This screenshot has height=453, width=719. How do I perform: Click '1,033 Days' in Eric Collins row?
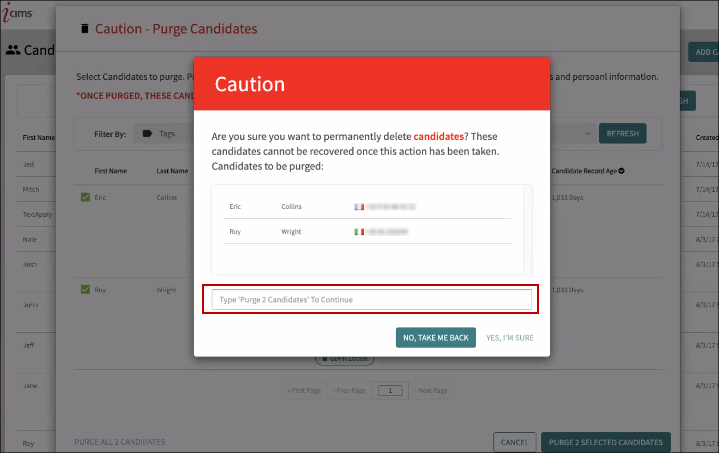click(x=568, y=198)
